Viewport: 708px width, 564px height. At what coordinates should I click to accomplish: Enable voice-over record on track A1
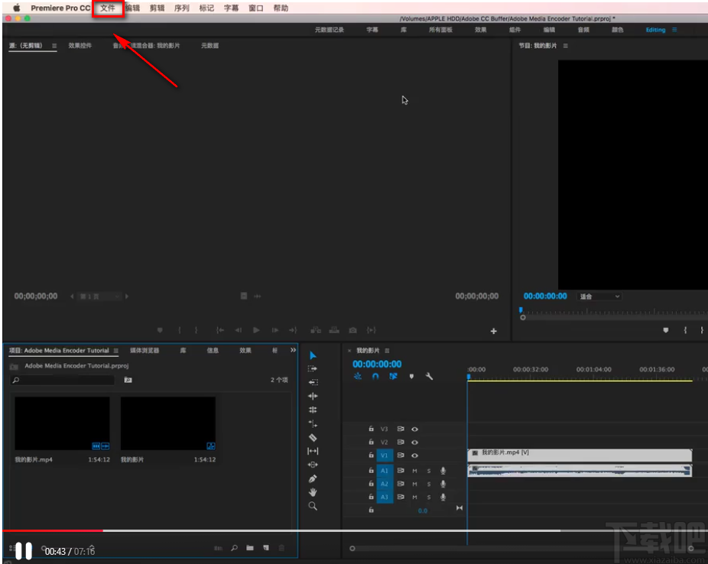[x=443, y=471]
